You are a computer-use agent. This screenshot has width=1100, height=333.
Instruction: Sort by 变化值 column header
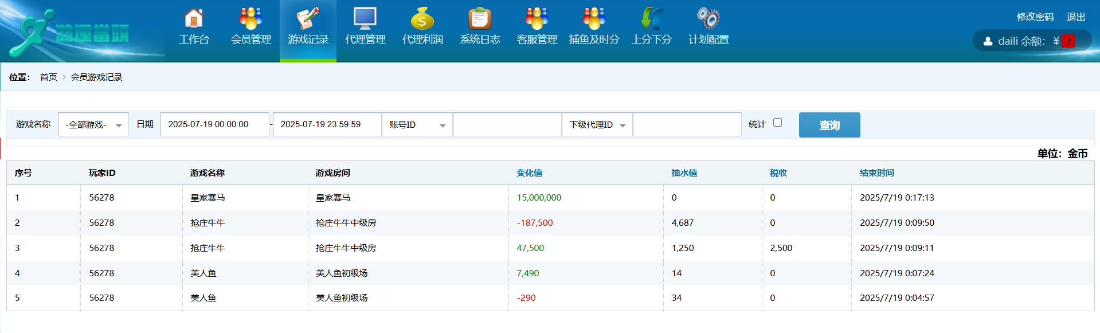(x=529, y=173)
